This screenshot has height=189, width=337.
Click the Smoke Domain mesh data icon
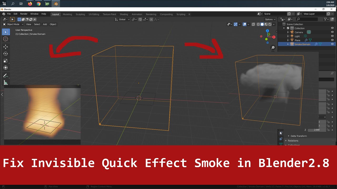click(320, 44)
